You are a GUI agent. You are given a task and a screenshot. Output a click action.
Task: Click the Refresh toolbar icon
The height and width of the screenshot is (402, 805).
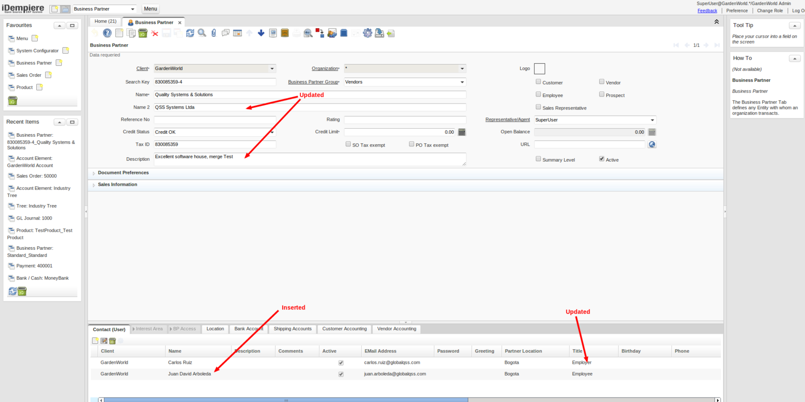click(x=190, y=33)
